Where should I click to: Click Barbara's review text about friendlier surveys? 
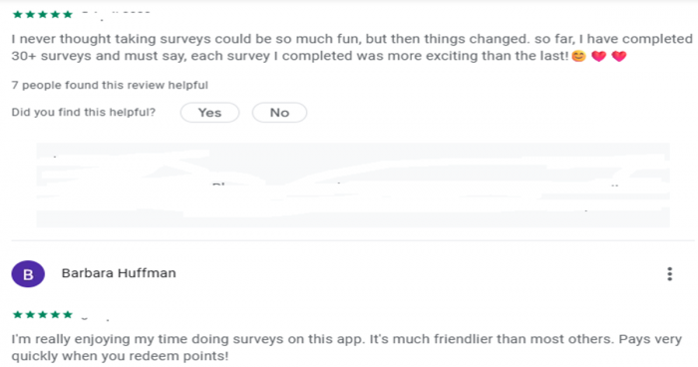point(346,347)
